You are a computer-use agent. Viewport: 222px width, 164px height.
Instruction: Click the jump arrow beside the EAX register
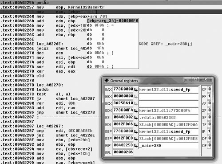click(x=136, y=90)
